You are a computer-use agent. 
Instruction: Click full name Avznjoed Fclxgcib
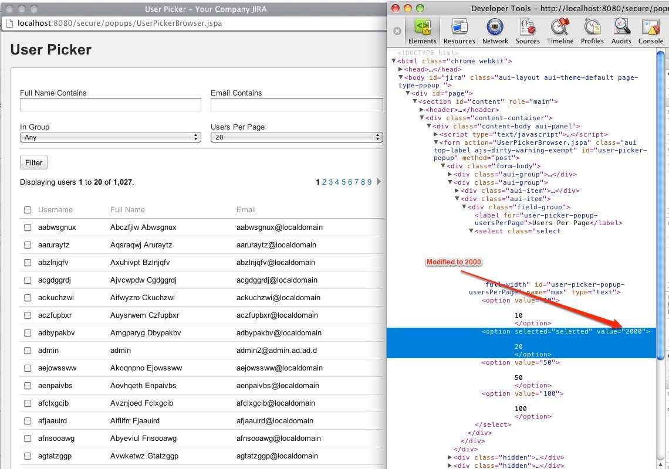pyautogui.click(x=141, y=403)
